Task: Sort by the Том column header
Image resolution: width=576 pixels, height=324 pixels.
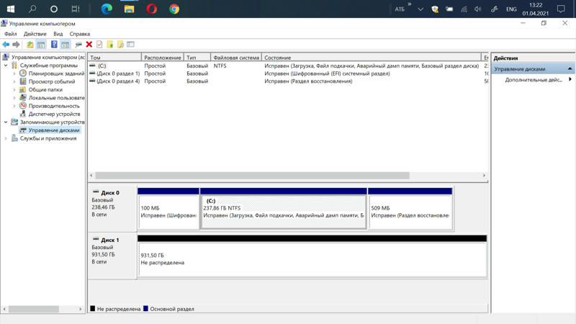Action: click(x=114, y=58)
